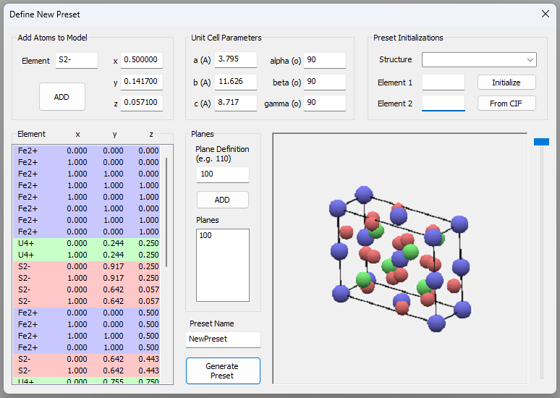Image resolution: width=560 pixels, height=398 pixels.
Task: Edit the a (A) unit cell field
Action: tap(235, 59)
